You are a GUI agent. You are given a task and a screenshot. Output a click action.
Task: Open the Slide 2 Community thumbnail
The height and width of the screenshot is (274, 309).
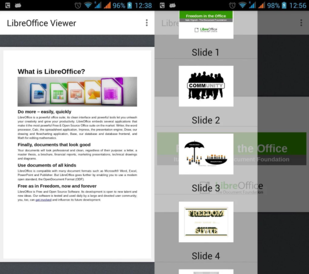pyautogui.click(x=206, y=86)
